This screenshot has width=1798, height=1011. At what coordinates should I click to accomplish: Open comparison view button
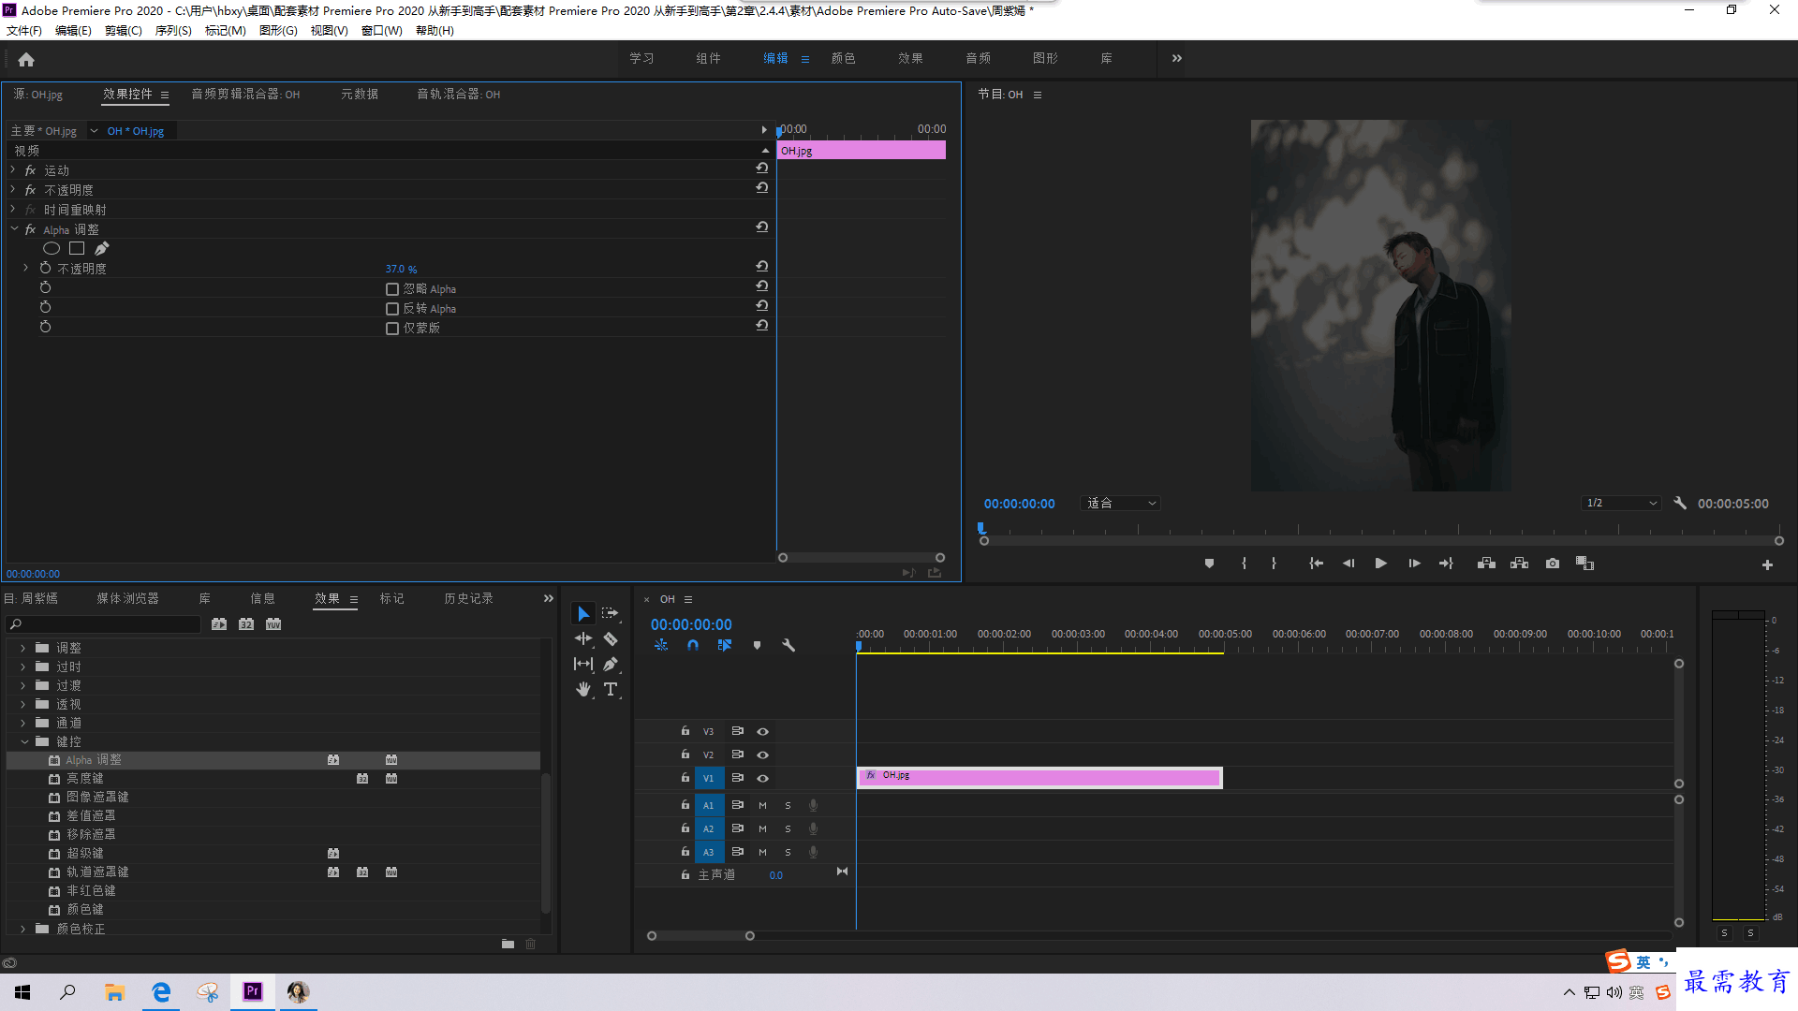click(x=1584, y=564)
